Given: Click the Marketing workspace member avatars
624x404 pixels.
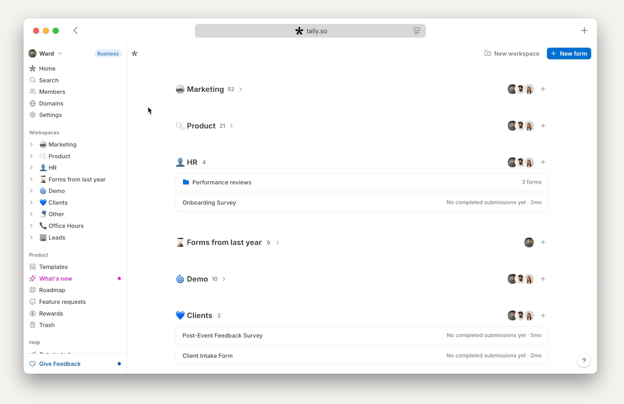Looking at the screenshot, I should pyautogui.click(x=521, y=89).
